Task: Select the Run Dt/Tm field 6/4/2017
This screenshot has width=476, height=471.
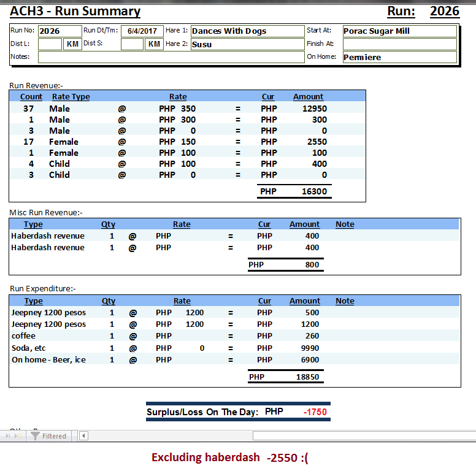Action: point(142,31)
